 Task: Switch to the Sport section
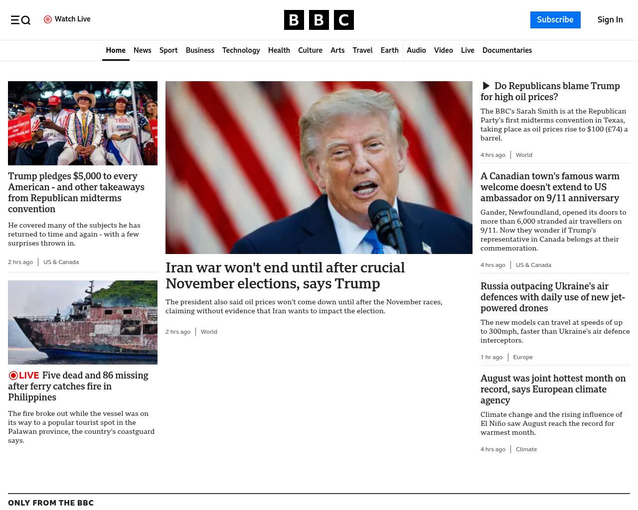click(168, 50)
